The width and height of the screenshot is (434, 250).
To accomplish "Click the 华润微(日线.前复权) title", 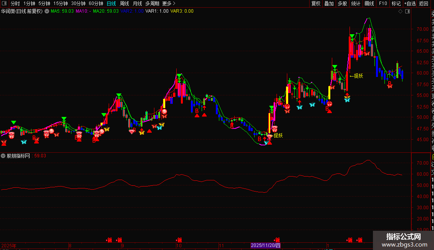I will click(x=22, y=12).
